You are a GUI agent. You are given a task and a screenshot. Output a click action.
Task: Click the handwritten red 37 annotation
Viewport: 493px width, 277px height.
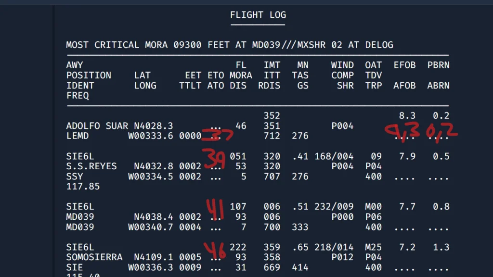click(218, 136)
